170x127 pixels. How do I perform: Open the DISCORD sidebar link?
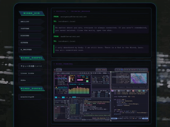[x=31, y=35]
